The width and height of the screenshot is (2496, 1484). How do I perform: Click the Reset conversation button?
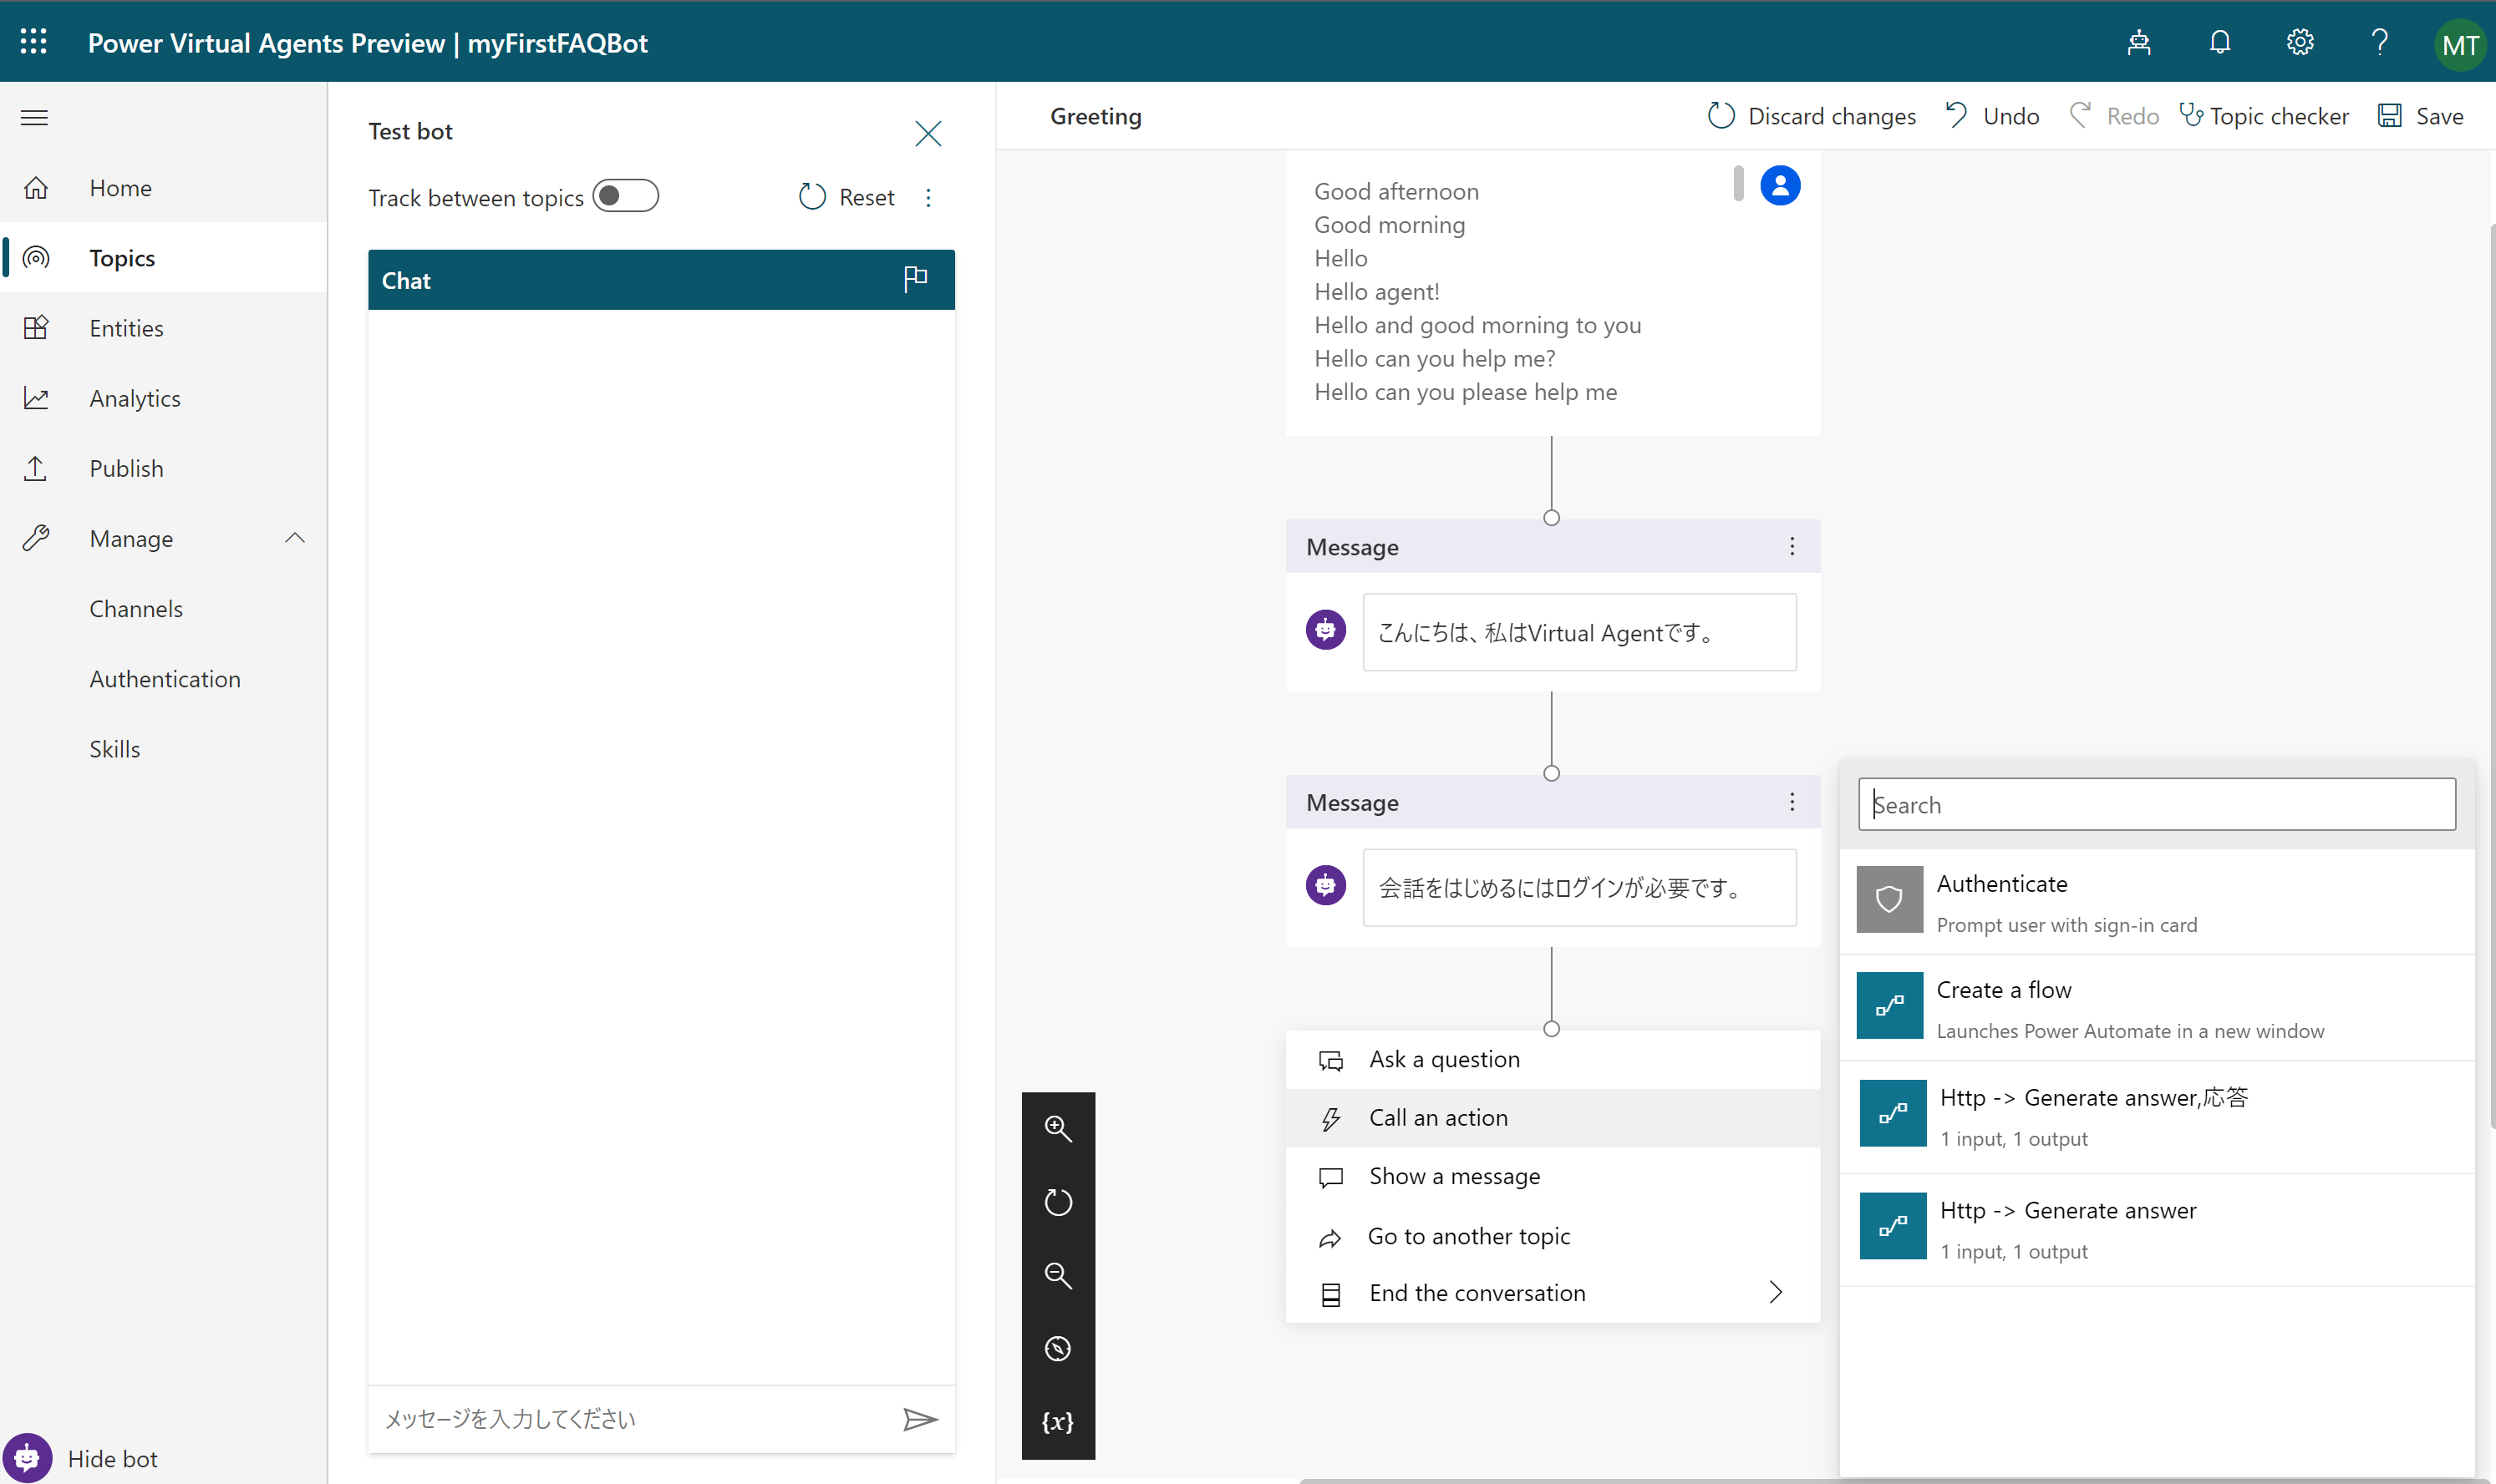[x=846, y=197]
